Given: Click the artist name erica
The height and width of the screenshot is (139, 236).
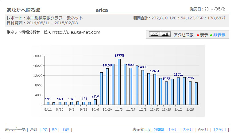Looking at the screenshot, I should click(102, 10).
